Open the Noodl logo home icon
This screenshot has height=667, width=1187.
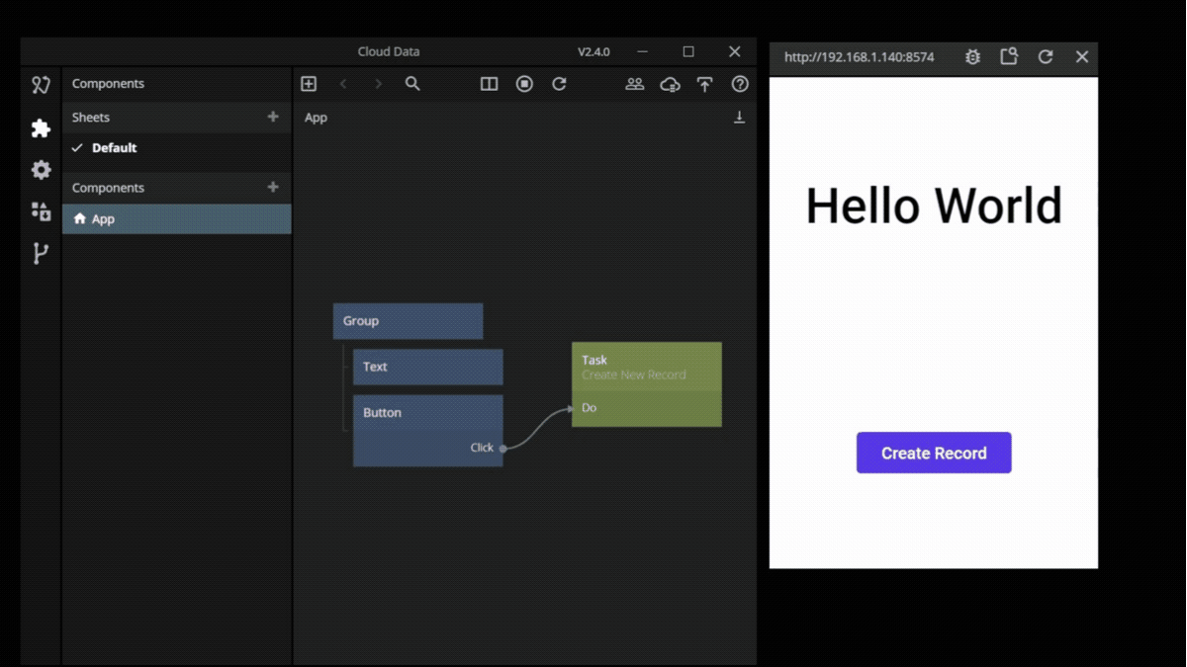[41, 85]
